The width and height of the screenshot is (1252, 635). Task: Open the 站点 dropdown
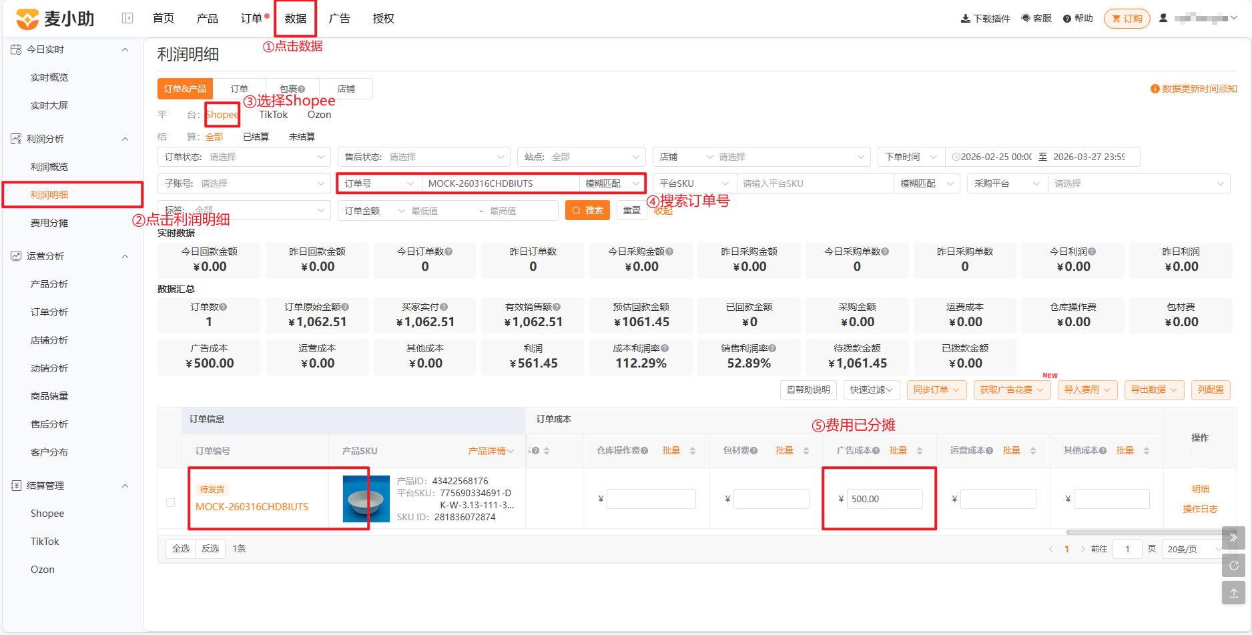(581, 157)
